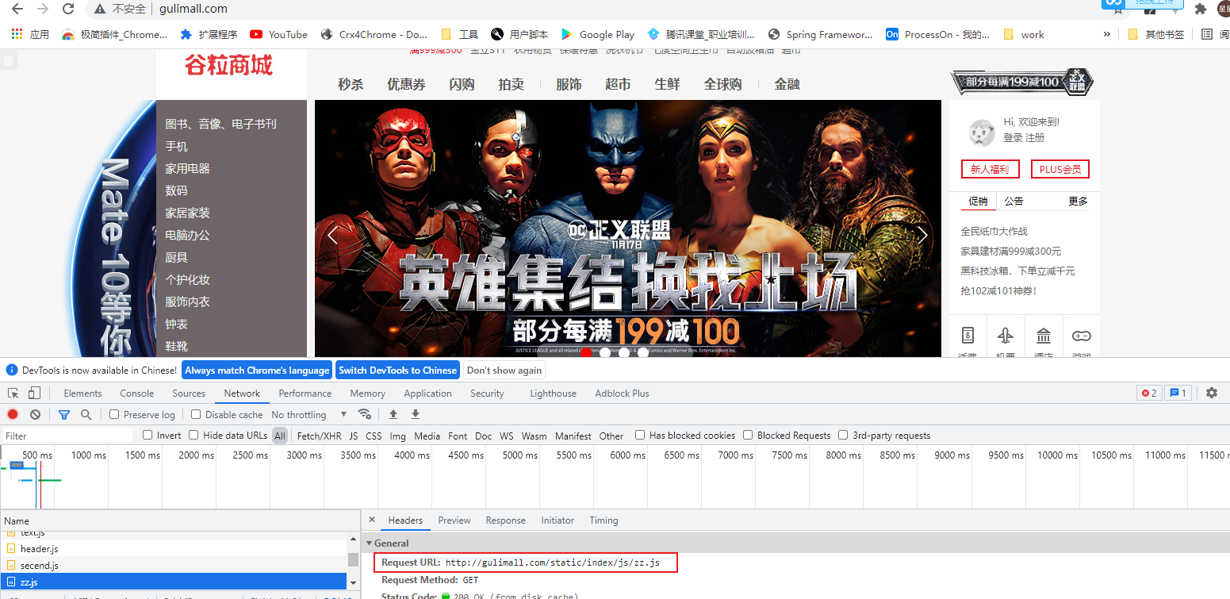
Task: Click the 新人福利 button
Action: [x=990, y=169]
